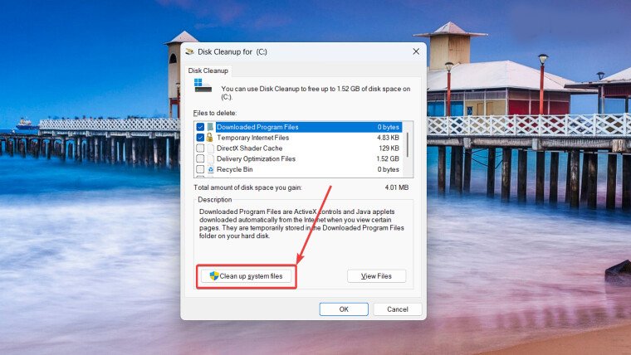Check the Recycle Bin checkbox
The width and height of the screenshot is (631, 355).
click(200, 169)
